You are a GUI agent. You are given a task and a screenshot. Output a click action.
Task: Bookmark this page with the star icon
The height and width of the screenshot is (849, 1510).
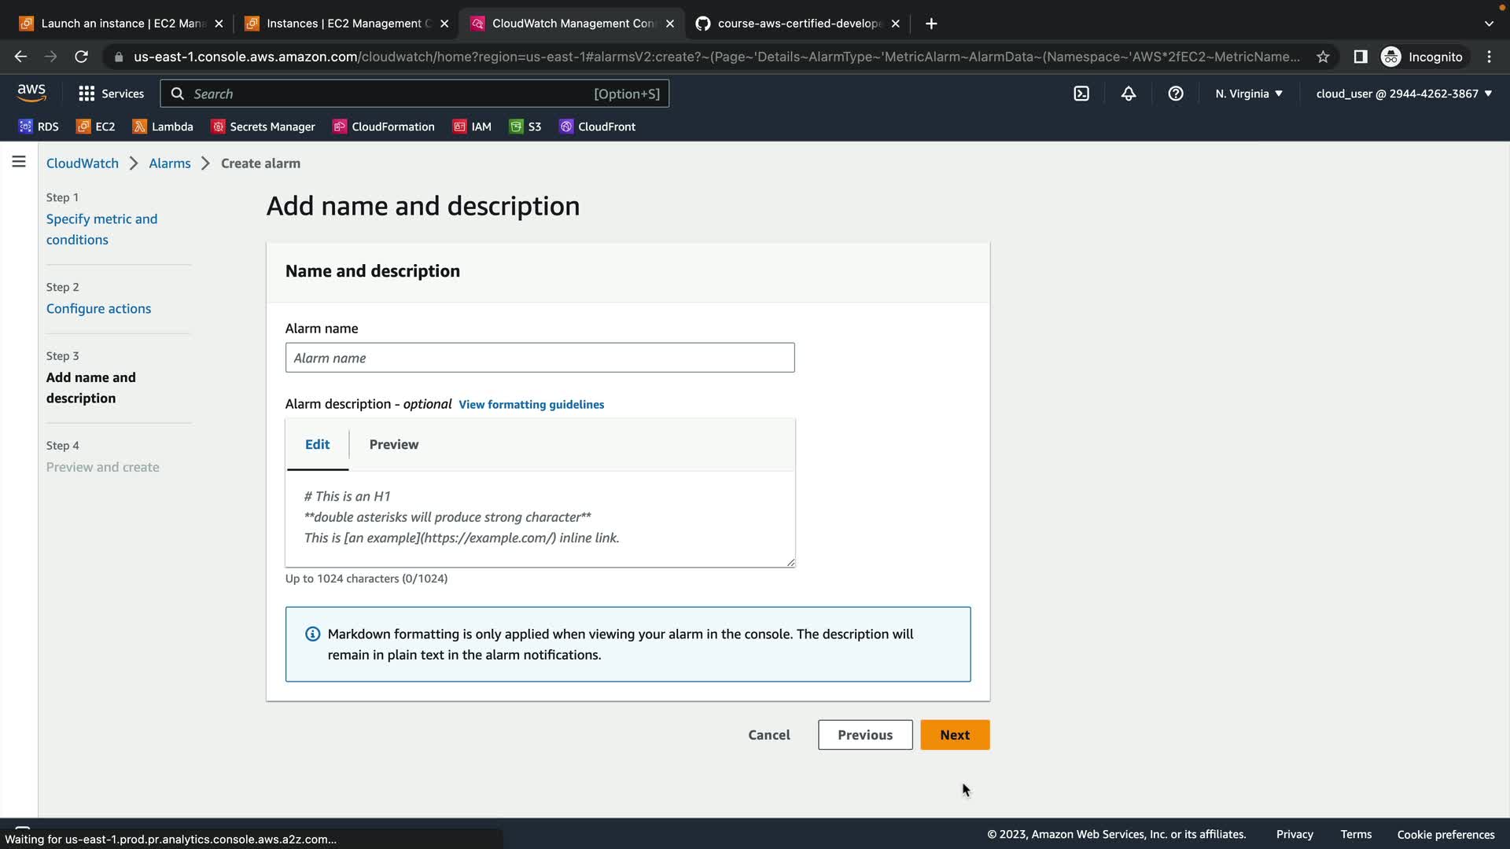pos(1323,57)
